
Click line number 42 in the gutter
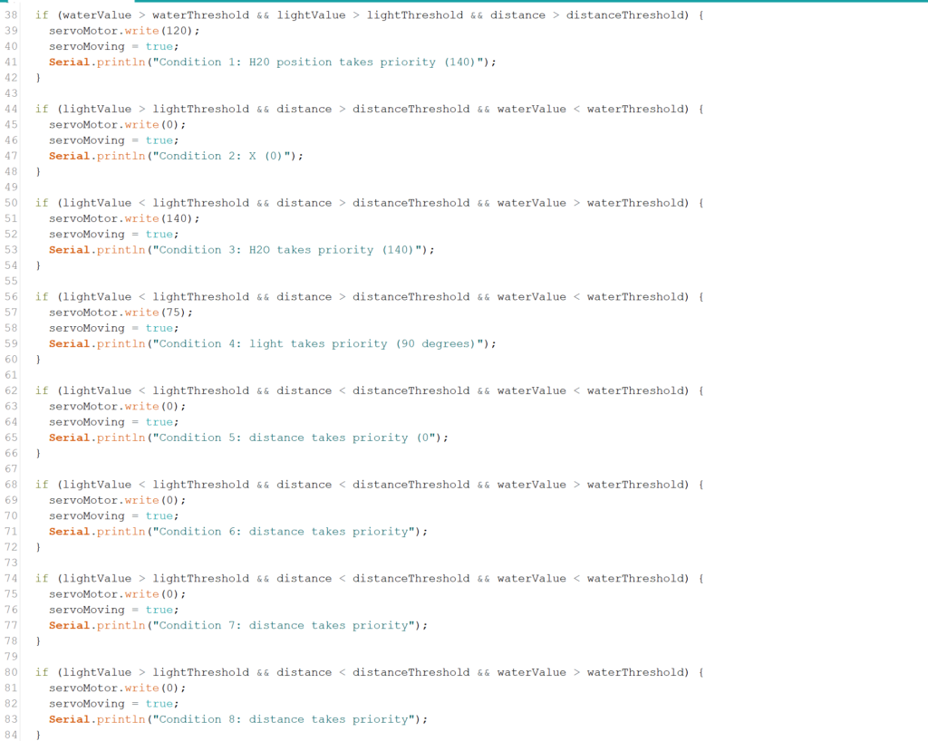pos(11,78)
